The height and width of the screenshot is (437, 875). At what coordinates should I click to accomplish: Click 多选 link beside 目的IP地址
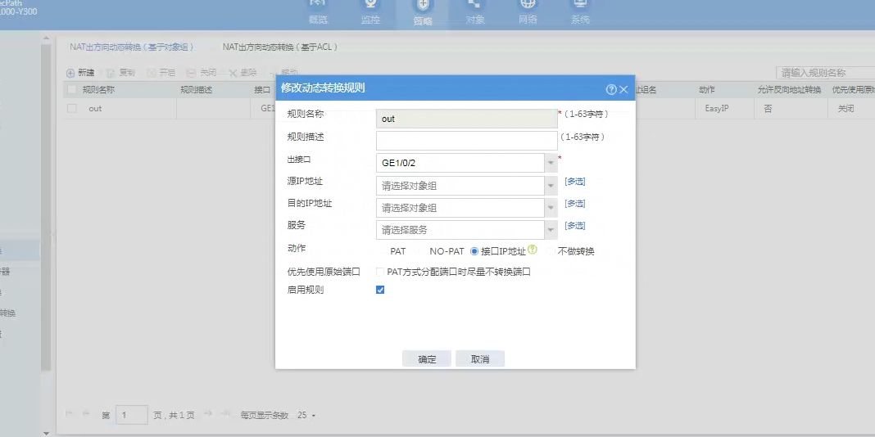coord(575,204)
